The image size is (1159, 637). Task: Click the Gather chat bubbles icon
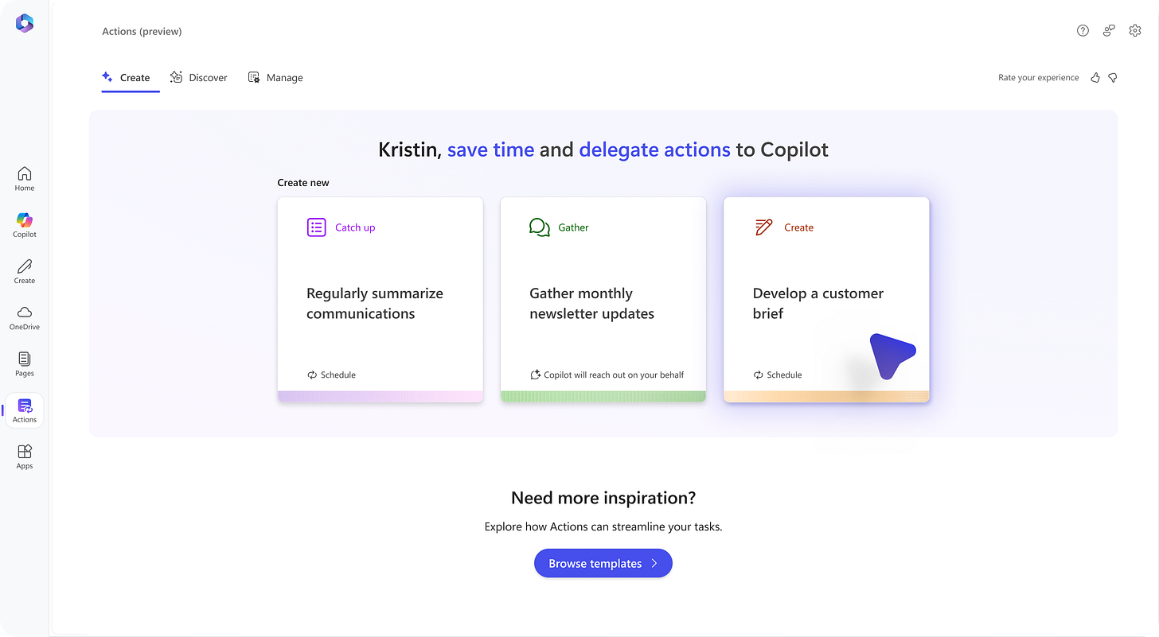pyautogui.click(x=540, y=227)
